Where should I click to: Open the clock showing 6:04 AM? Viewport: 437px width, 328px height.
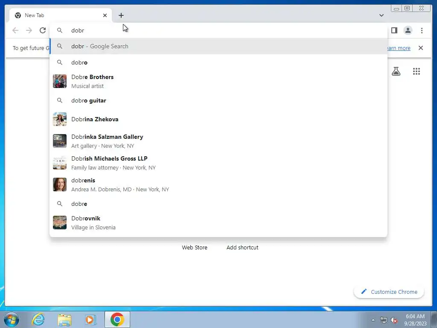coord(415,320)
